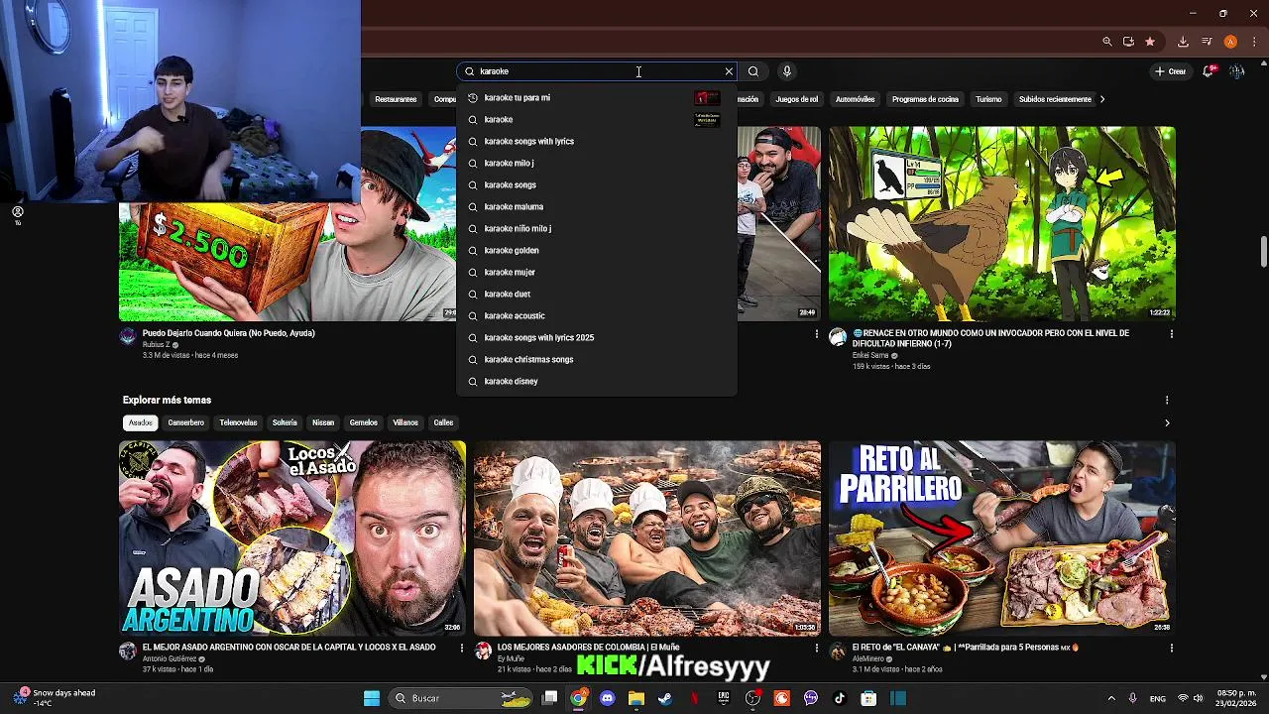Viewport: 1269px width, 714px height.
Task: Open the YouTube account avatar menu
Action: (1236, 71)
